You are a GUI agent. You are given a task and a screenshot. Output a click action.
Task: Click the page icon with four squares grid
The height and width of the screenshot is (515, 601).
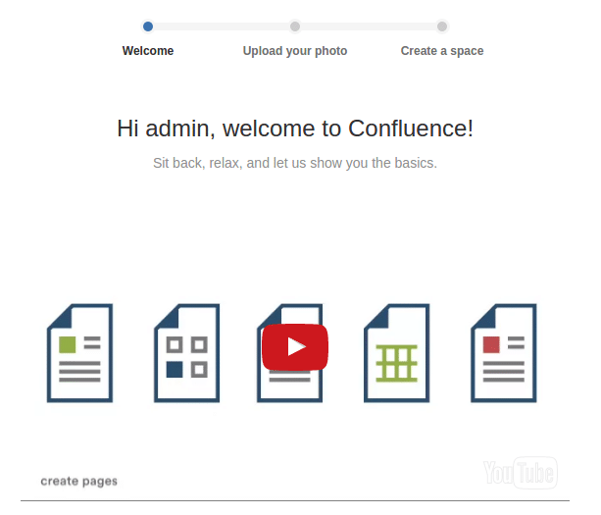[186, 353]
